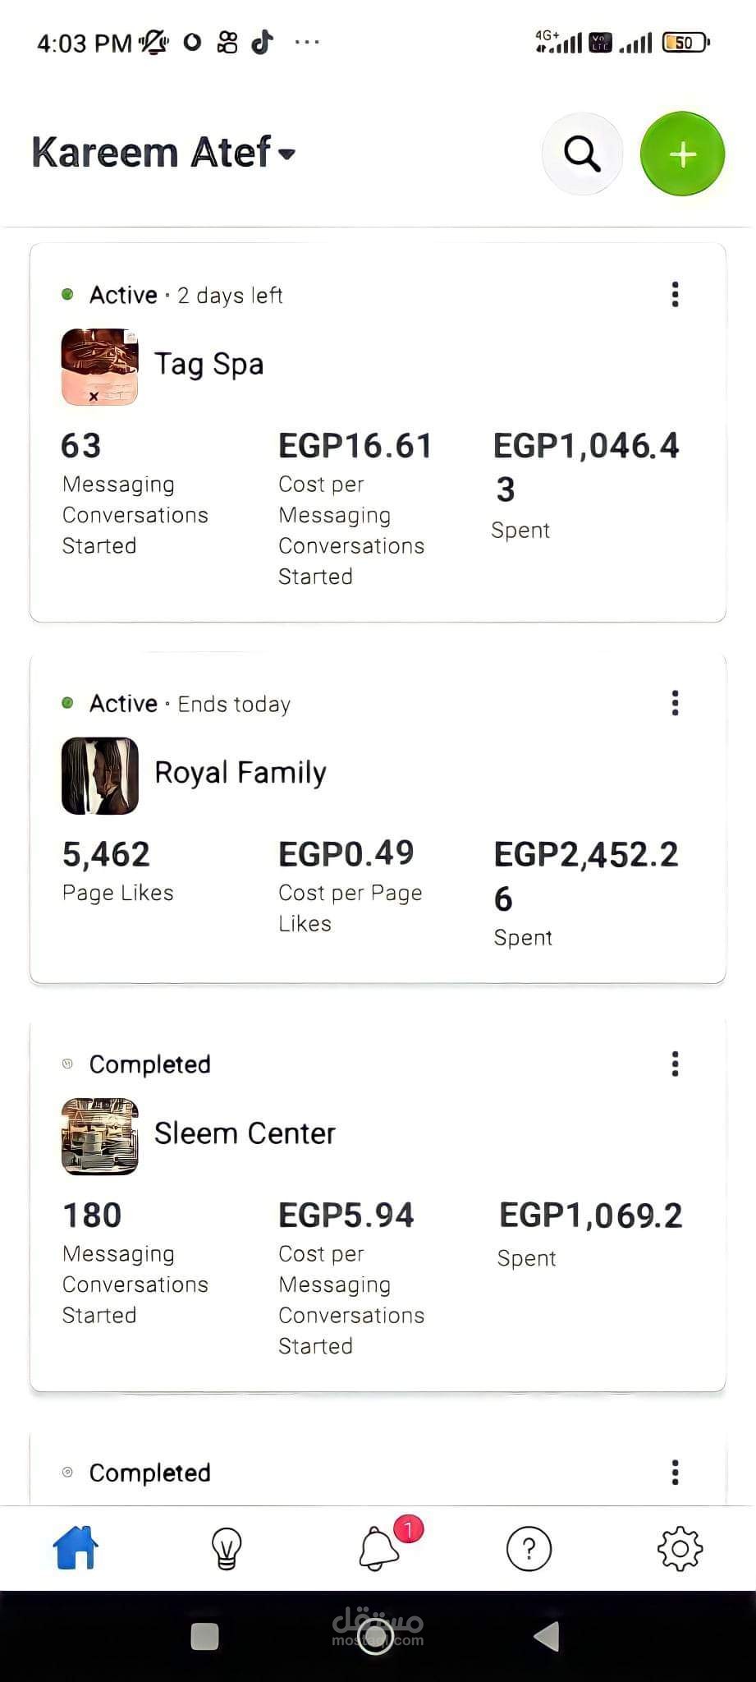Open the notifications bell
756x1682 pixels.
point(378,1549)
